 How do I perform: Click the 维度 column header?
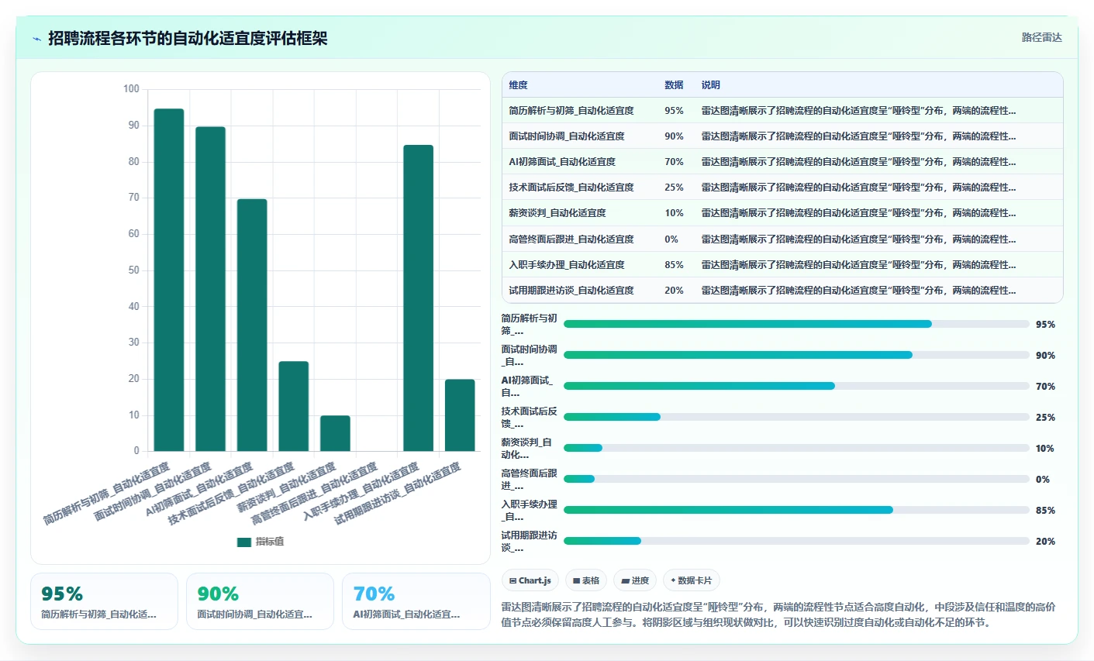pyautogui.click(x=518, y=85)
